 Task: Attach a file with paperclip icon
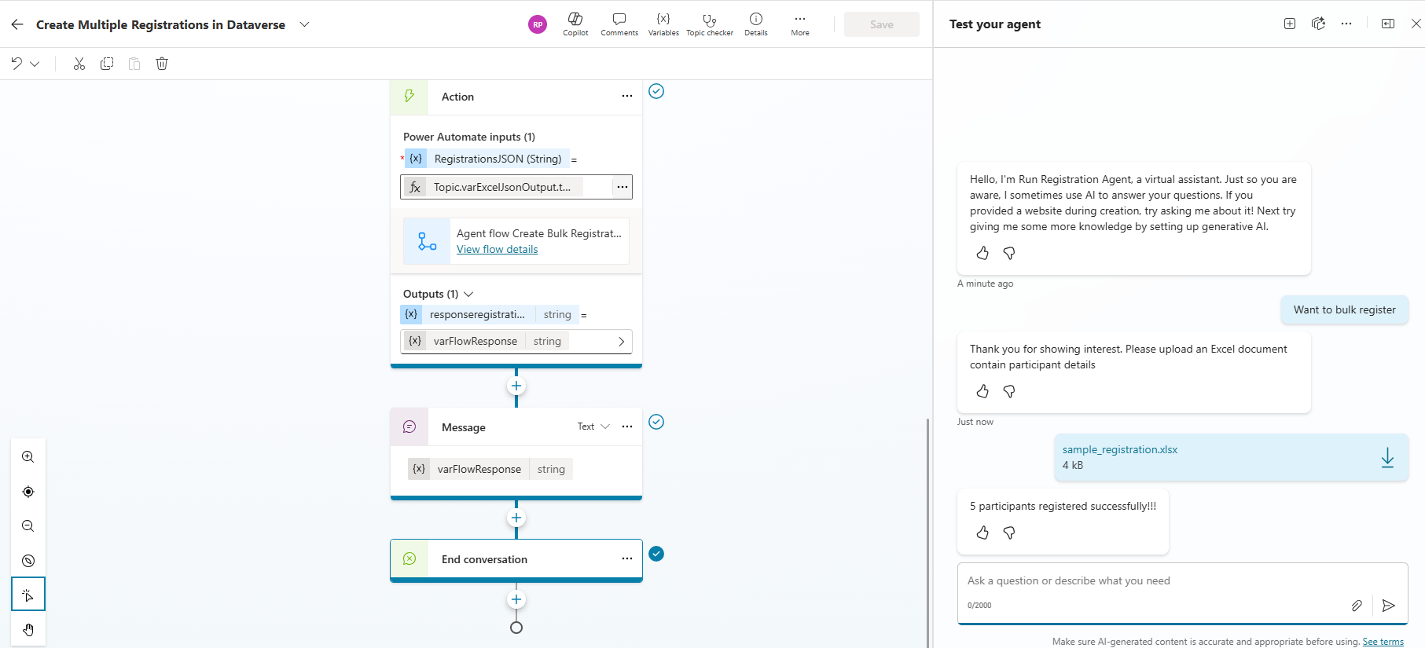coord(1357,605)
